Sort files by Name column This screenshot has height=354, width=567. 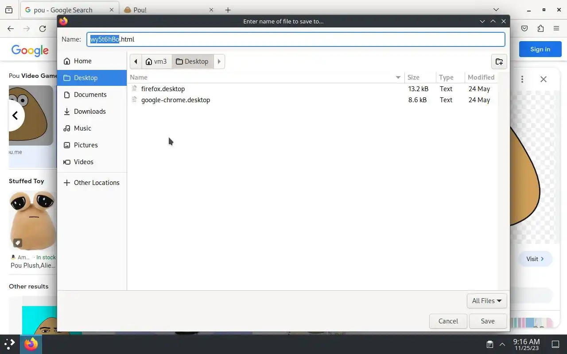click(x=266, y=77)
